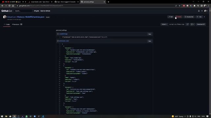This screenshot has height=118, width=211.
Task: Click the file icon beside cloudSettings
Action: pyautogui.click(x=58, y=34)
